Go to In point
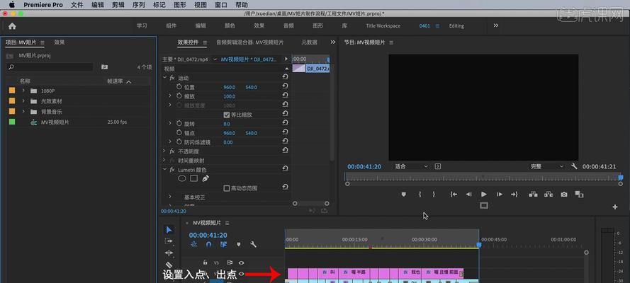 coord(454,195)
